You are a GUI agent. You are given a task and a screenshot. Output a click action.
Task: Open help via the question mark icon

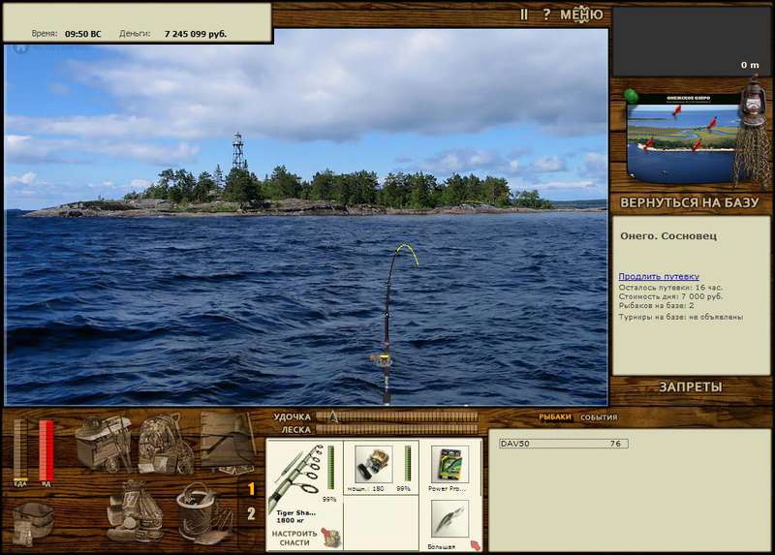[x=546, y=15]
